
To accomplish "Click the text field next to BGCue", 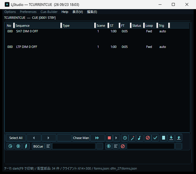I will point(74,146).
